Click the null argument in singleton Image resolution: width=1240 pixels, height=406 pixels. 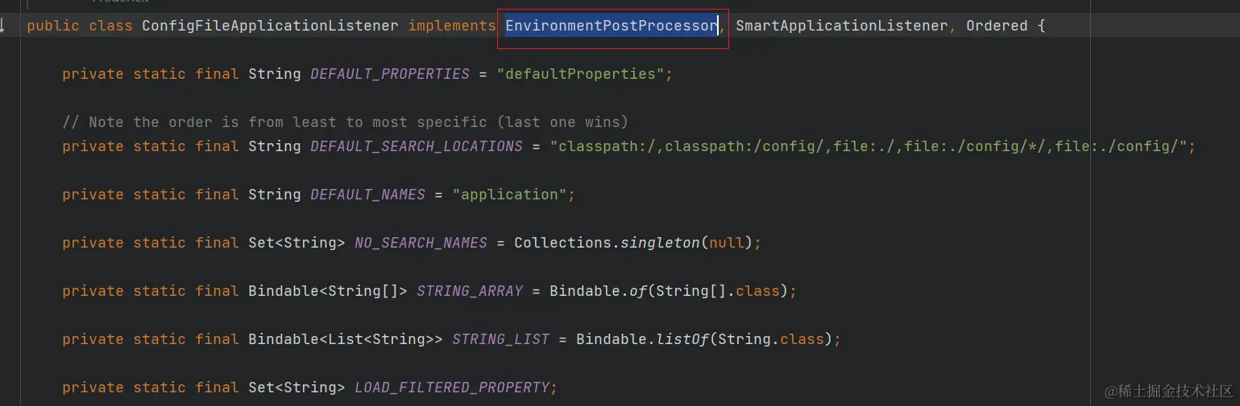pos(727,243)
